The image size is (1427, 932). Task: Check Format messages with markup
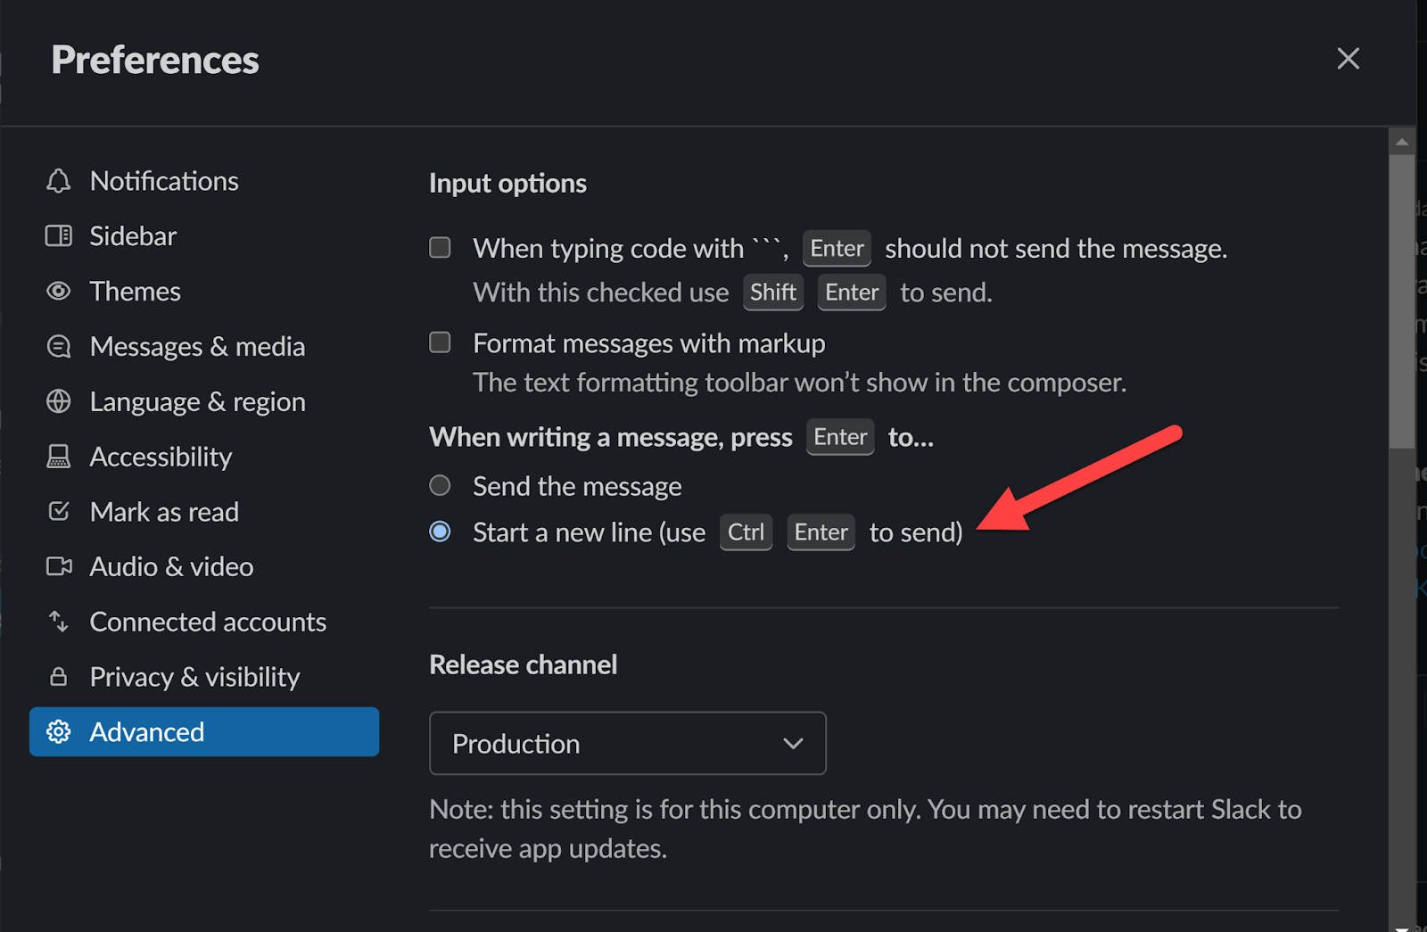pos(440,342)
